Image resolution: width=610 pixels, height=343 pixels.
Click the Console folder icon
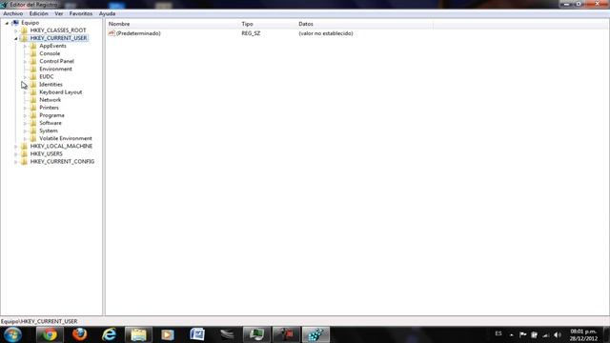click(33, 53)
